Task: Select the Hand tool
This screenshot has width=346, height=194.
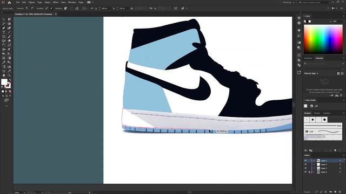Action: click(4, 75)
